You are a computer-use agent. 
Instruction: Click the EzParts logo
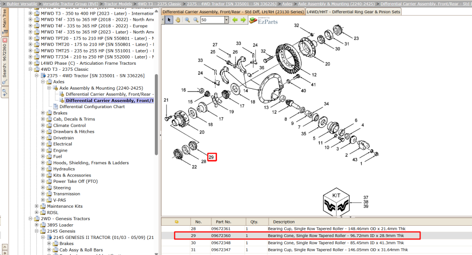click(264, 20)
